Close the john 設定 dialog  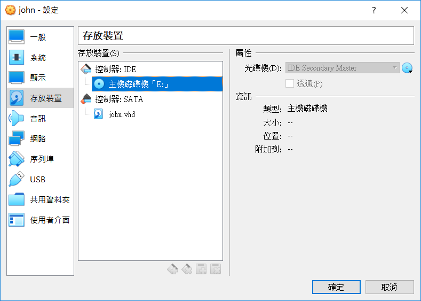[404, 10]
